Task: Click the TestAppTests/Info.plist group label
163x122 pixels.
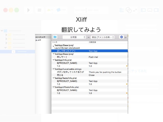Action: (x=65, y=78)
